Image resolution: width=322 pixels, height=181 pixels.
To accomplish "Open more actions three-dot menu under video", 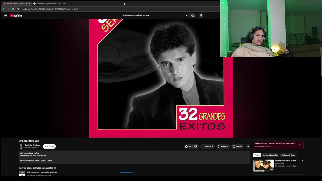I will (248, 146).
